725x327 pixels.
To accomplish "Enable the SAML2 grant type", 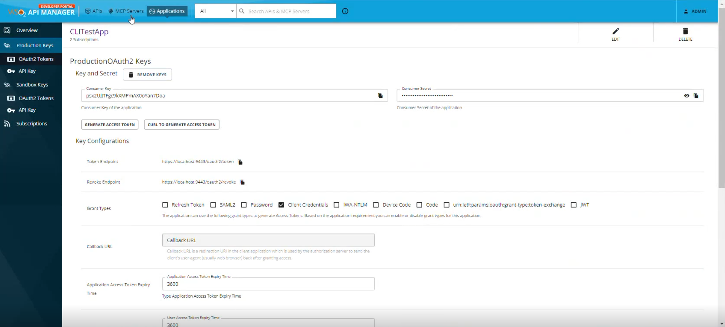I will (x=213, y=205).
